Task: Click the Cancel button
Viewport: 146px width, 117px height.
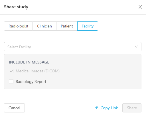Action: click(x=14, y=108)
